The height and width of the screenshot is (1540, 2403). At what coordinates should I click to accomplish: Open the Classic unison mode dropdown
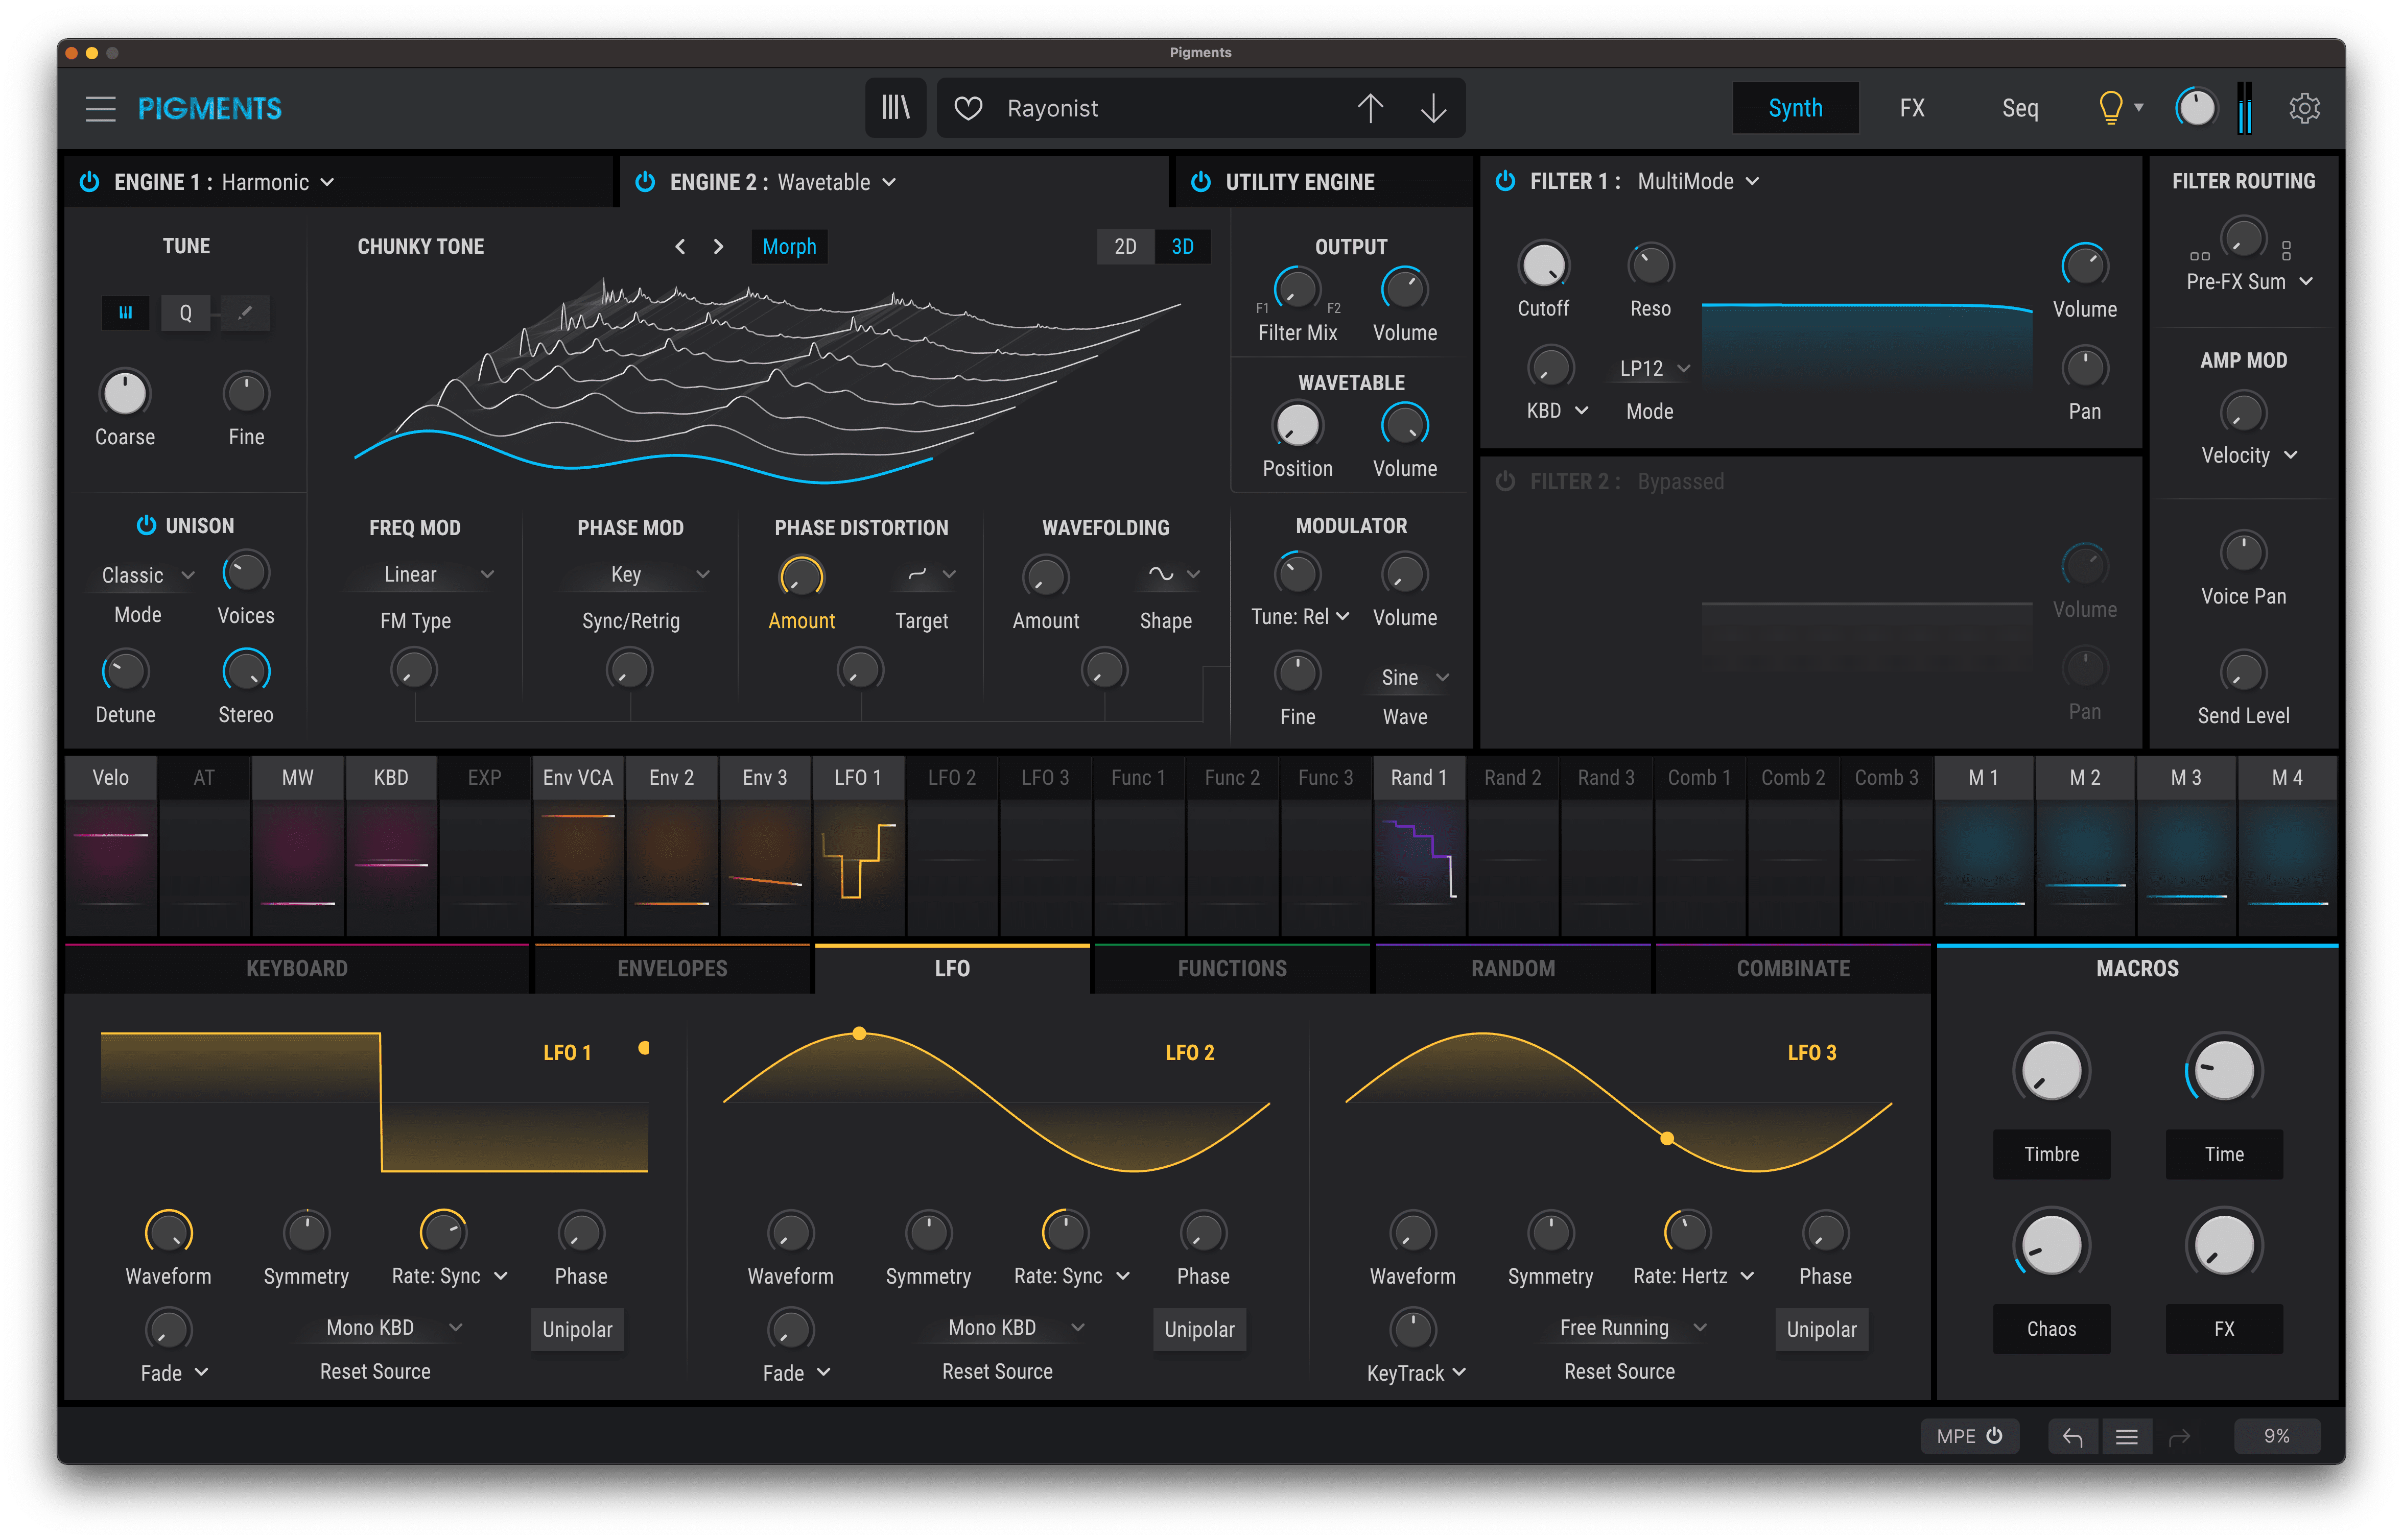tap(147, 575)
